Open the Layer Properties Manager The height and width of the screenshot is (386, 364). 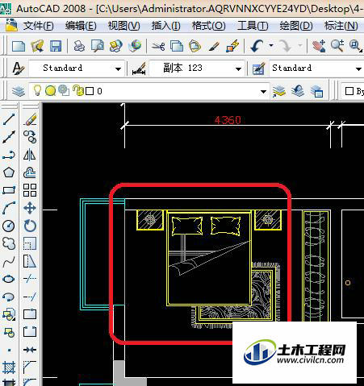19,91
